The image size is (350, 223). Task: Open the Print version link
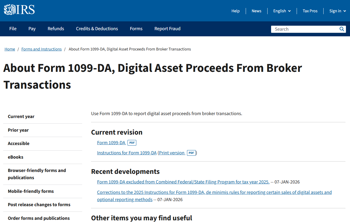coord(172,153)
